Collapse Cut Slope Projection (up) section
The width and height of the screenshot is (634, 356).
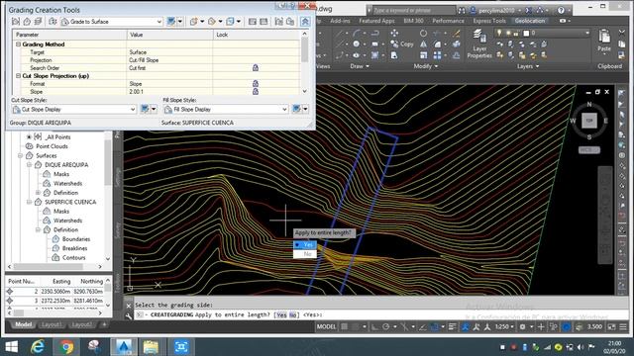18,75
